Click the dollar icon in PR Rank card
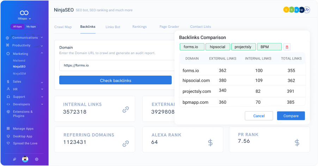Viewport: 318px width, 166px height. (297, 143)
